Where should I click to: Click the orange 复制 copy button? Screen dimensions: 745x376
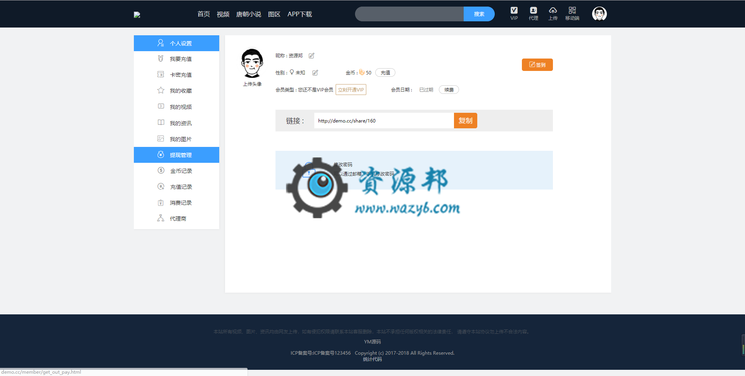click(466, 121)
